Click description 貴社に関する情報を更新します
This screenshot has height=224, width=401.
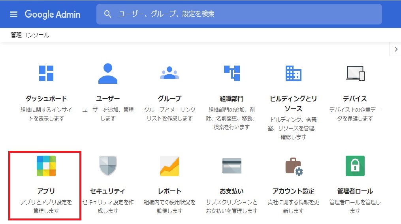pyautogui.click(x=293, y=207)
